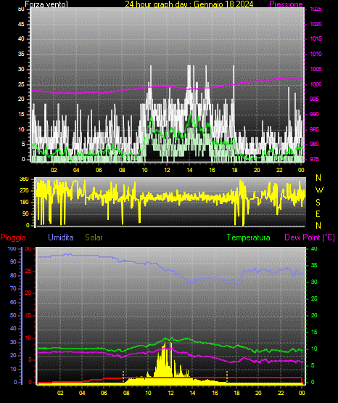Click the 30 rain axis value
The height and width of the screenshot is (403, 338).
(28, 249)
